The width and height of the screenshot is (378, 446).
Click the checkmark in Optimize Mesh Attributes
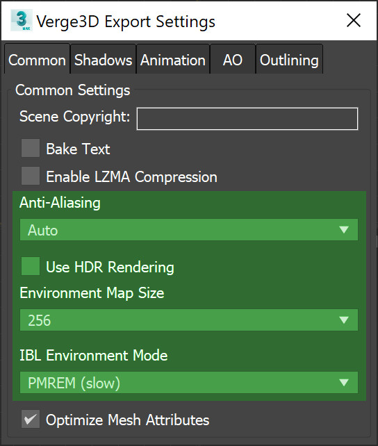31,419
